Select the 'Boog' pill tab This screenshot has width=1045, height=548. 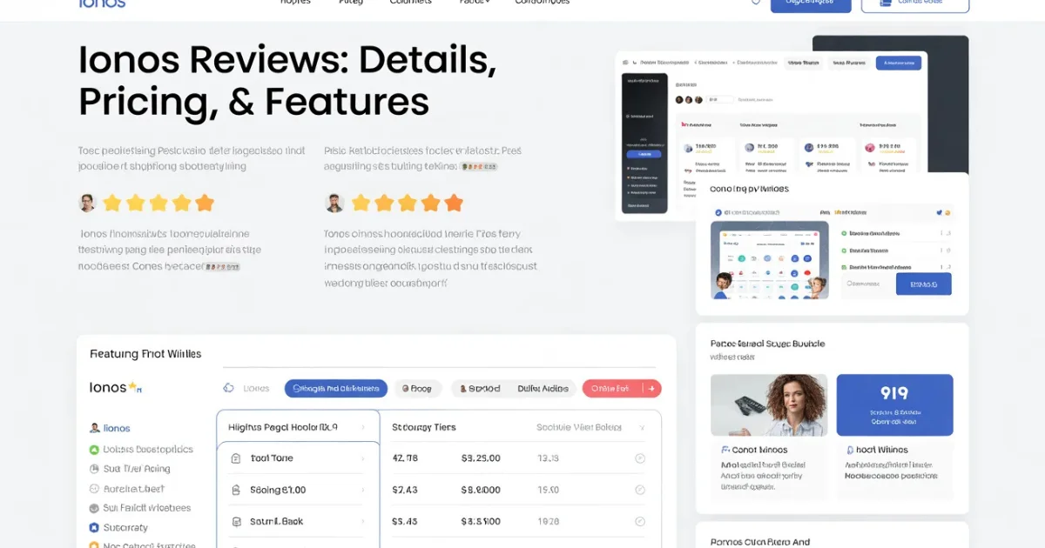pos(418,389)
